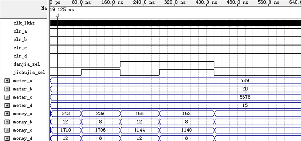
Task: Select the clr_a signal name
Action: 20,31
